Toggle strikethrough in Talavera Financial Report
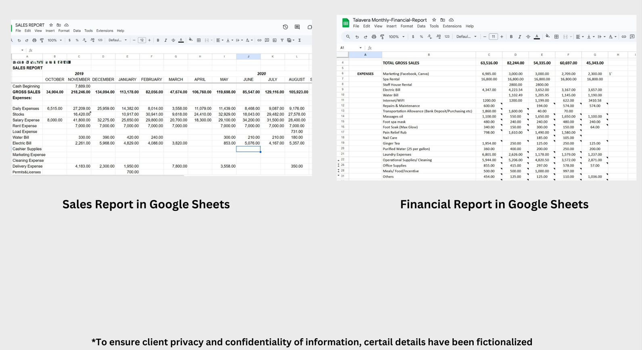The image size is (642, 350). [x=528, y=37]
